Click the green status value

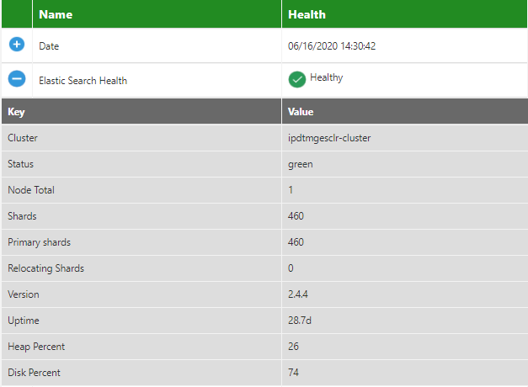tap(300, 164)
